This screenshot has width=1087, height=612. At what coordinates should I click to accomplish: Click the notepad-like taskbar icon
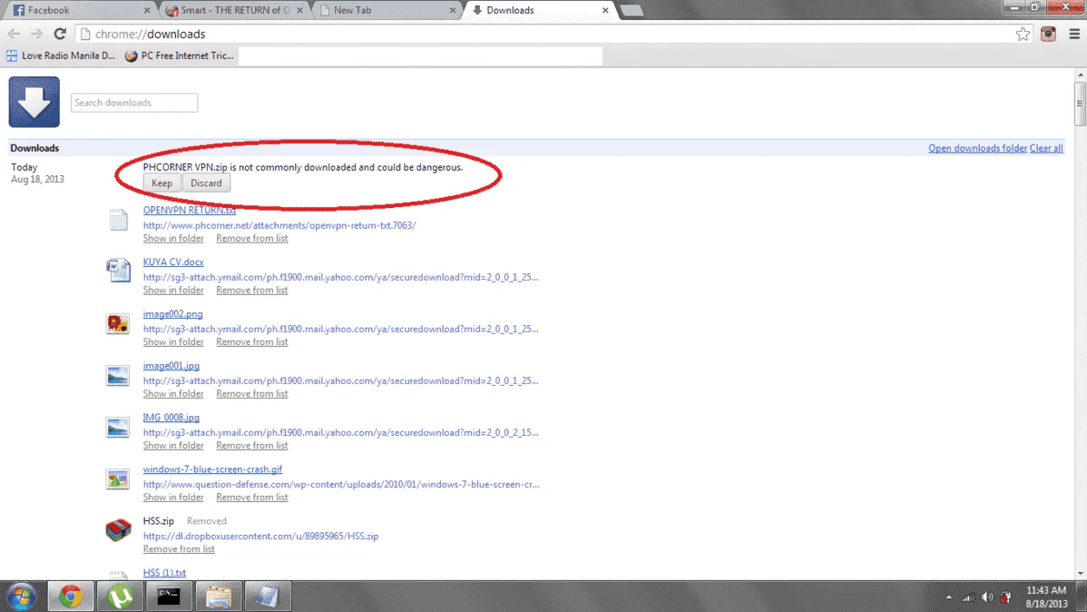268,597
